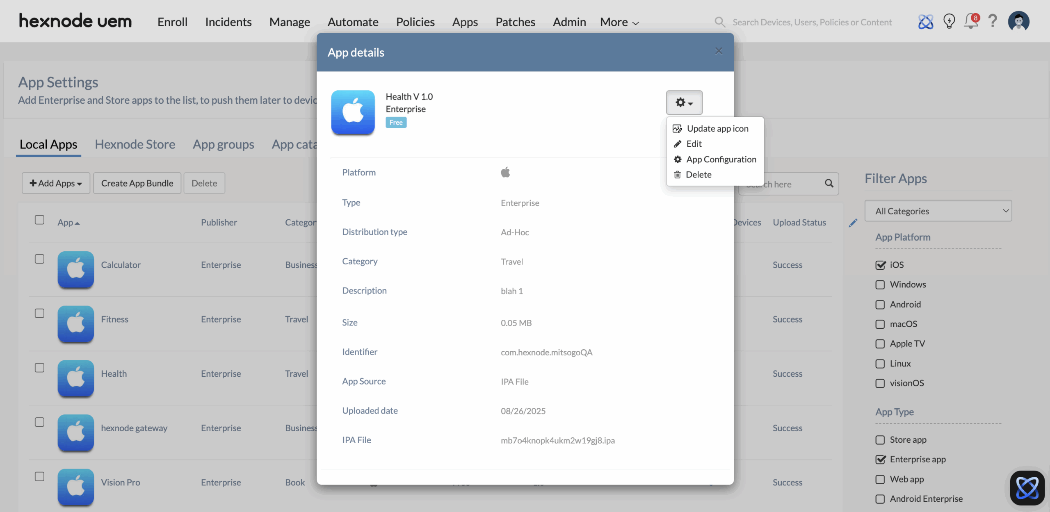Click the Apple platform icon in details
1050x512 pixels.
[x=505, y=172]
